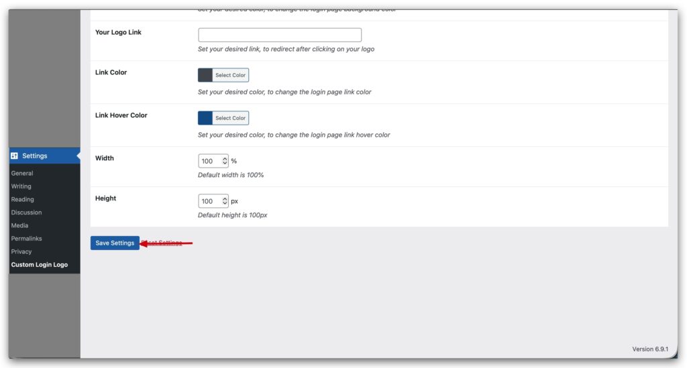Select the Discussion submenu item

coord(26,212)
